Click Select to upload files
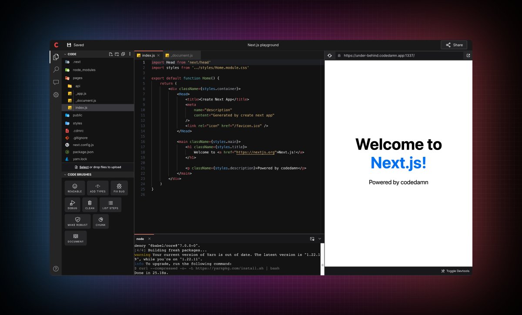 click(x=84, y=167)
